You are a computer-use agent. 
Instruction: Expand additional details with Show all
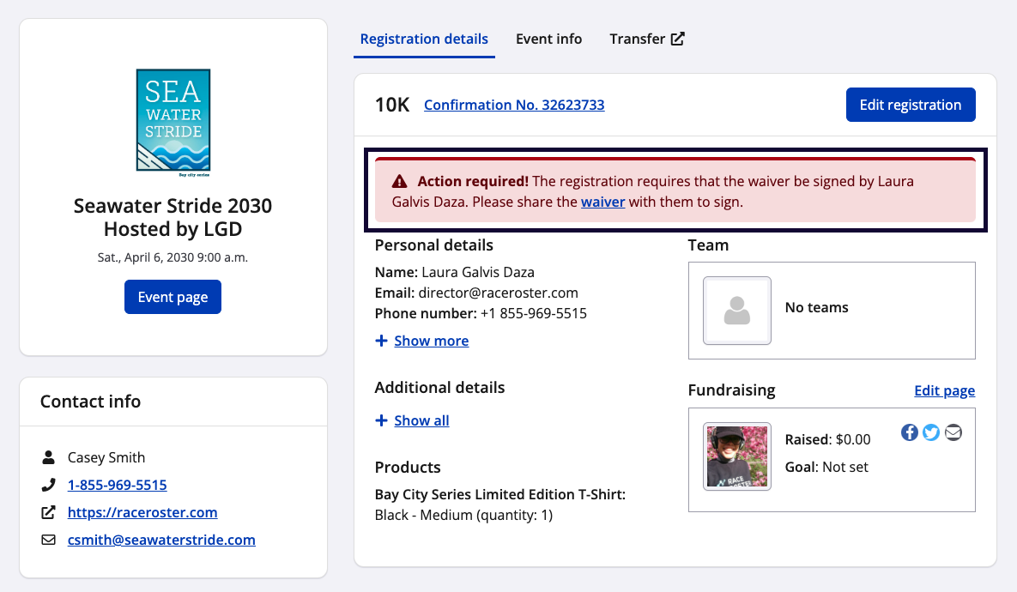[x=421, y=420]
